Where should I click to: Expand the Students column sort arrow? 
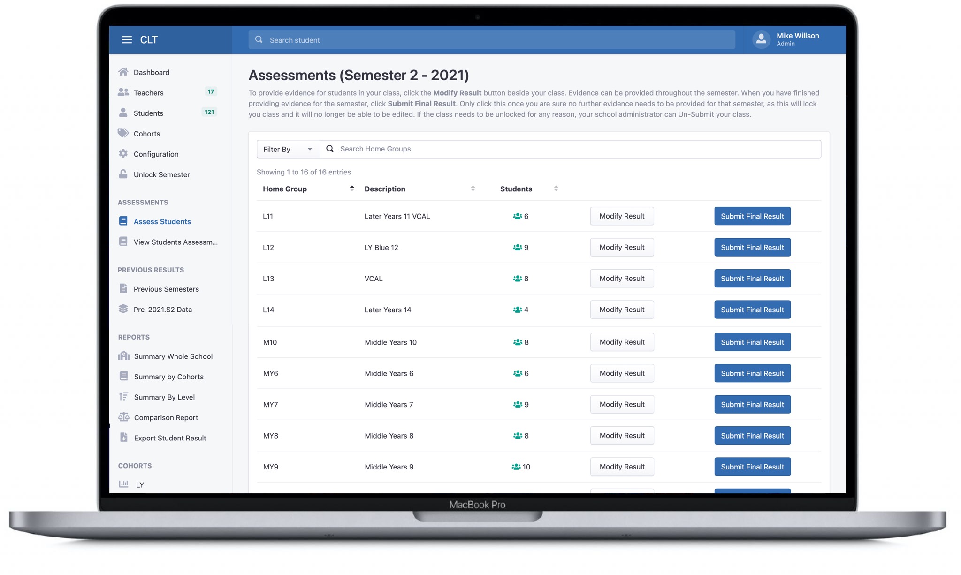[557, 189]
